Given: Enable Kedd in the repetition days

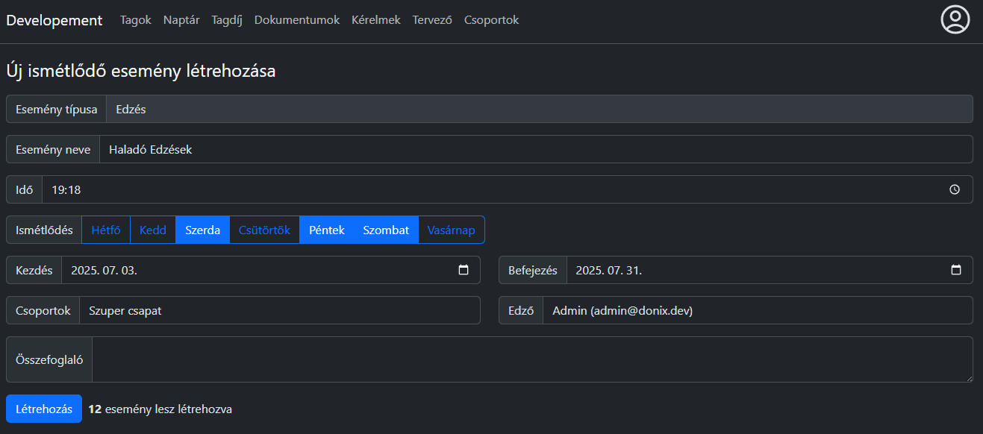Looking at the screenshot, I should coord(153,230).
